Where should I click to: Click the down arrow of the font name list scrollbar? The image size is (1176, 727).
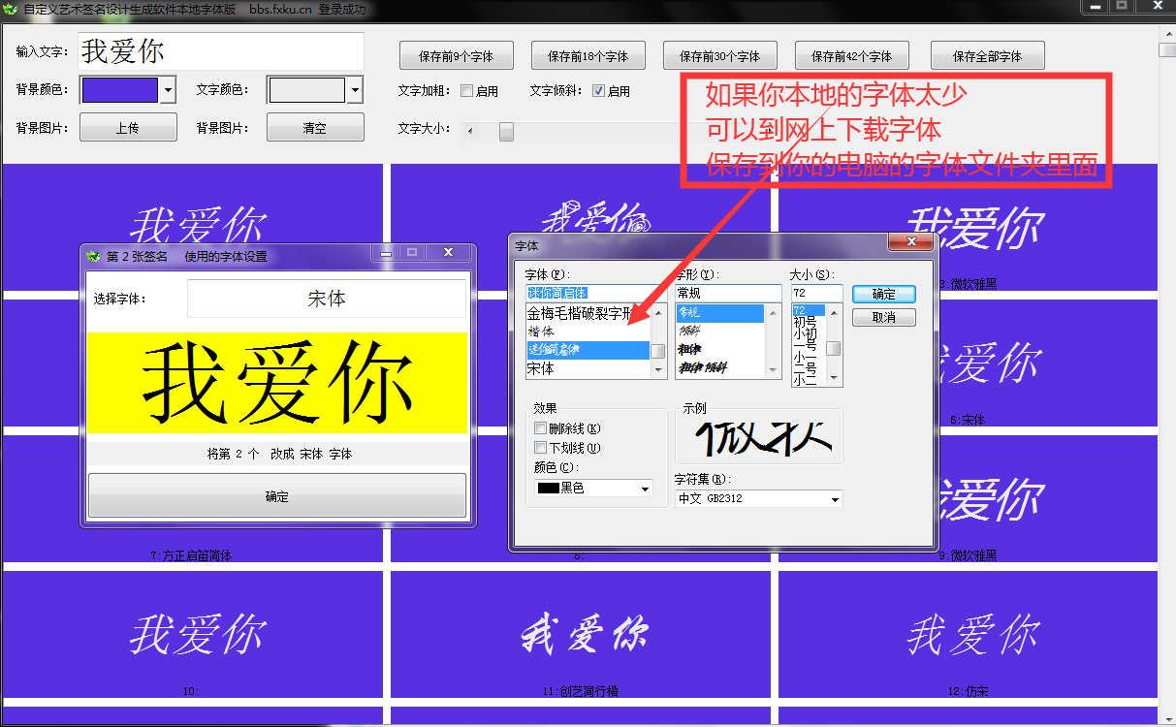(657, 369)
